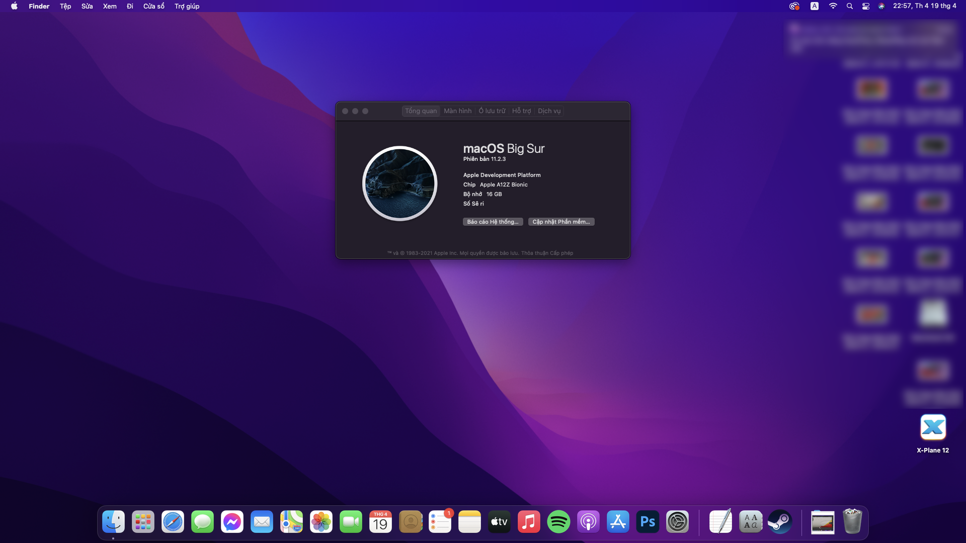966x543 pixels.
Task: Switch to the Dịch vụ tab
Action: point(549,111)
